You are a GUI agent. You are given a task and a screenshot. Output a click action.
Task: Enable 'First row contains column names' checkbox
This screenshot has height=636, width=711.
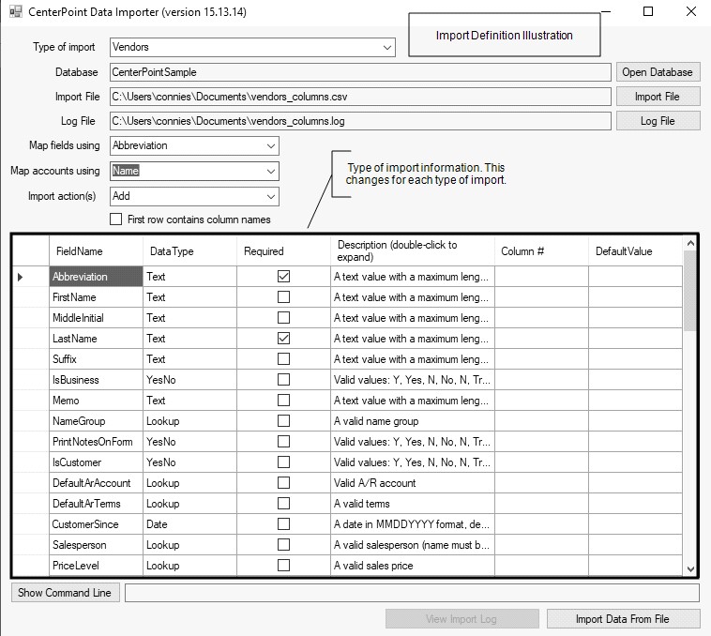116,220
